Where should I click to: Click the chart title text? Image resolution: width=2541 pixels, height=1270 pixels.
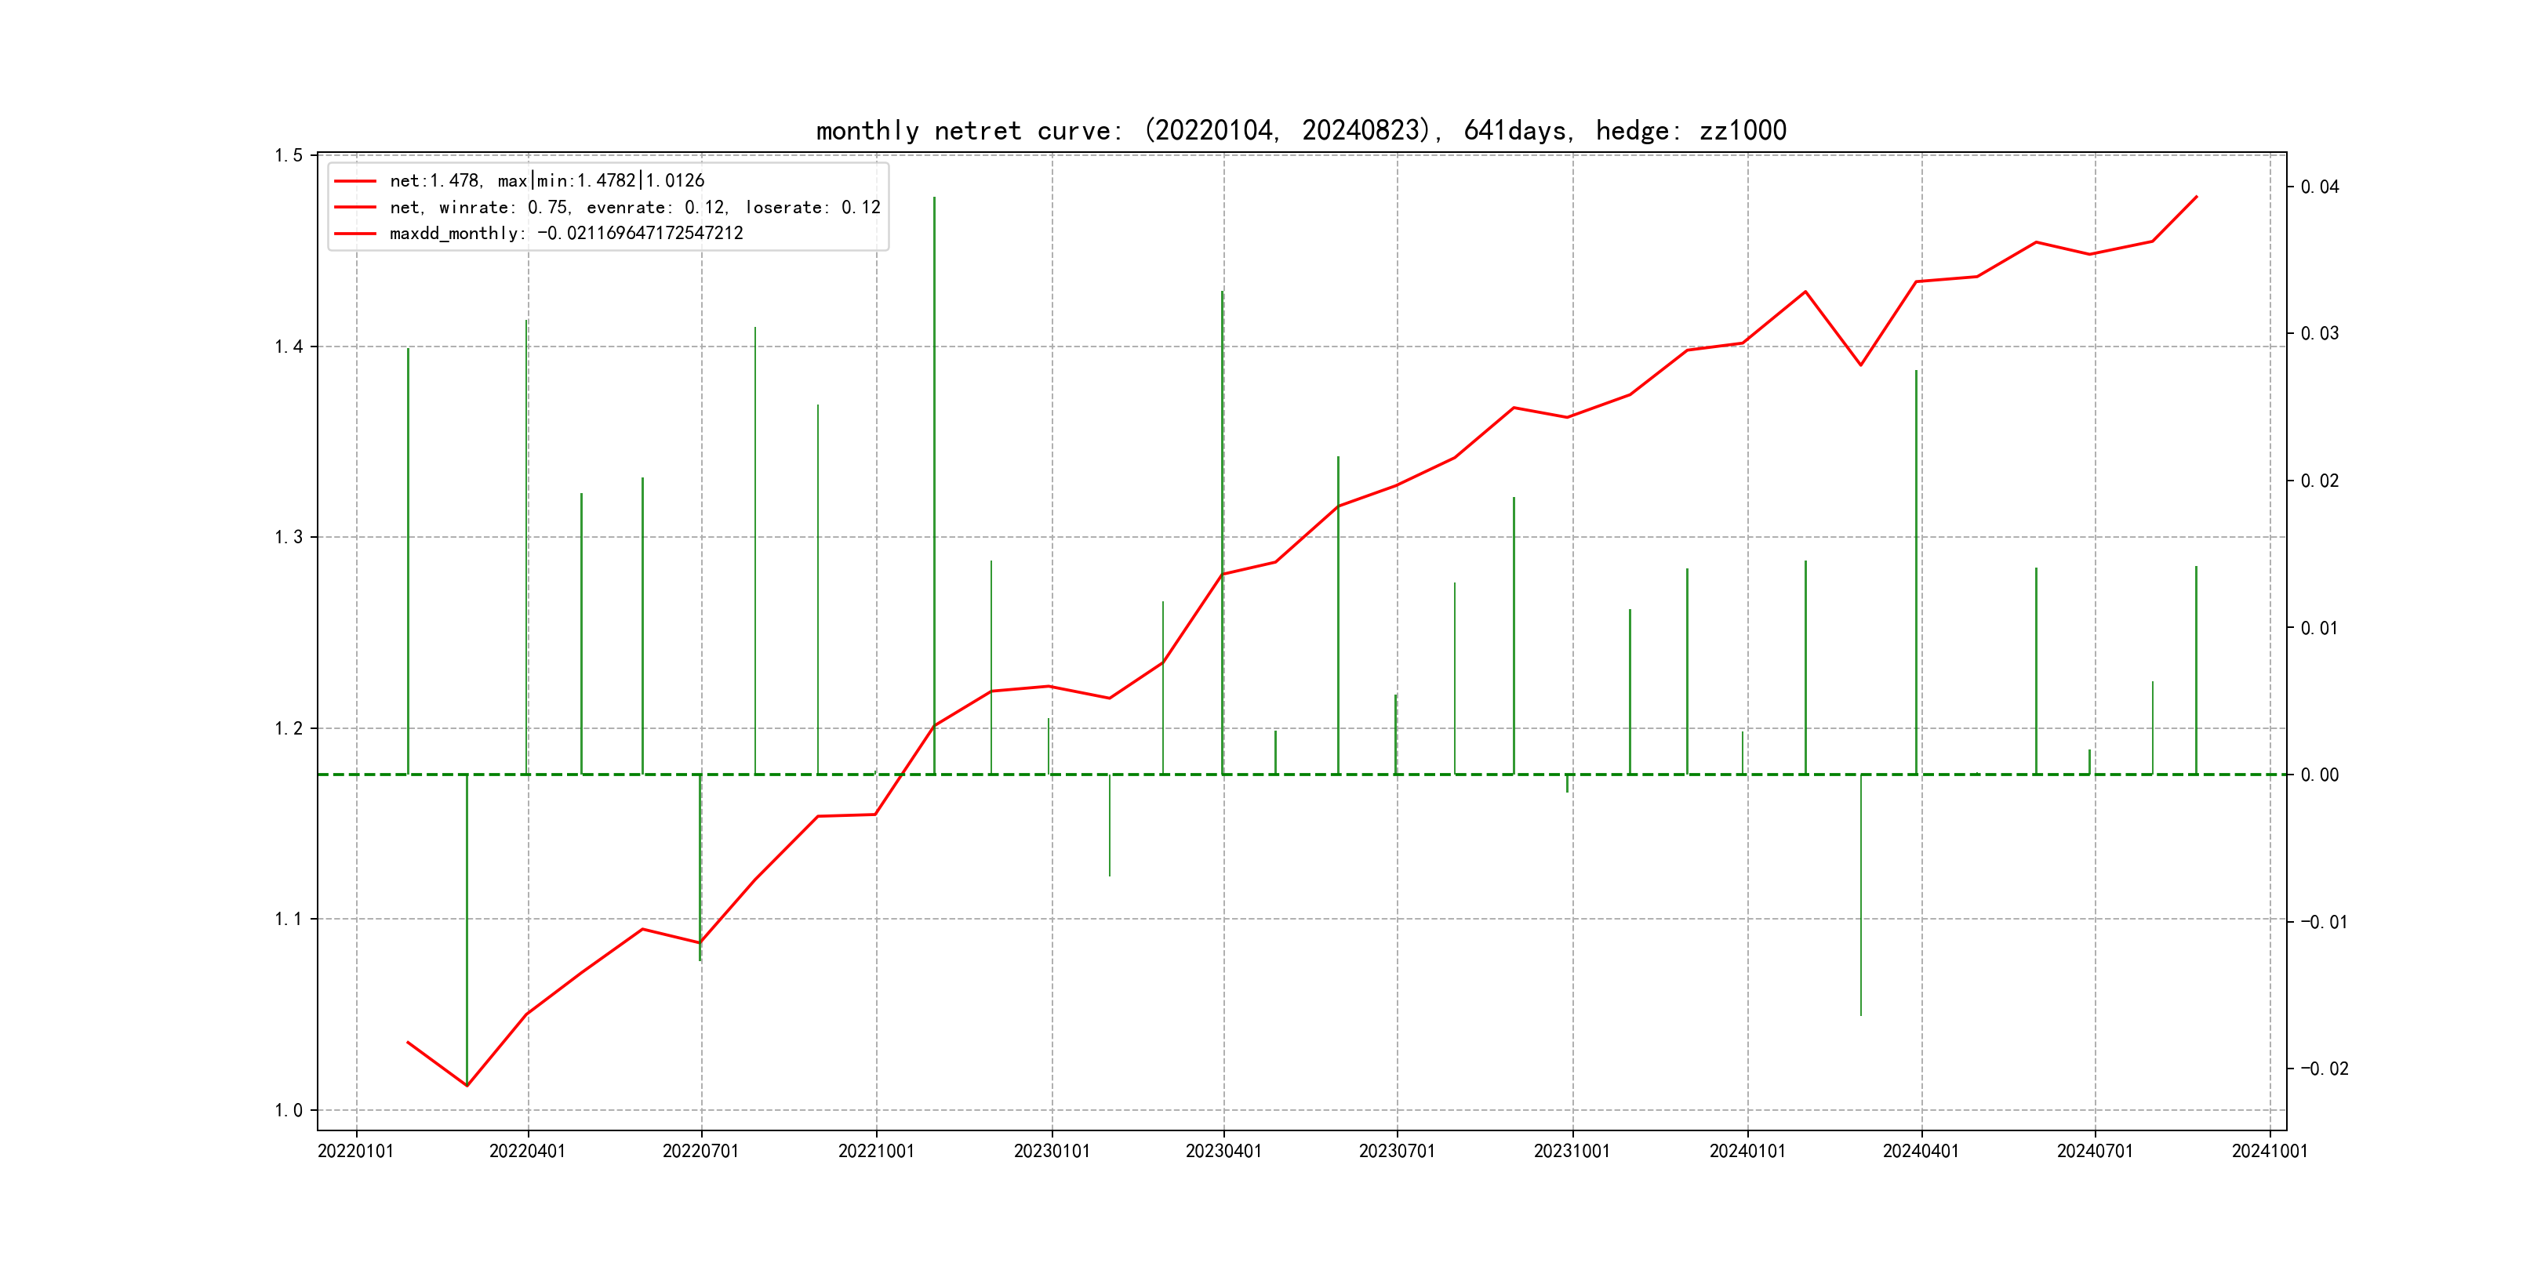coord(1300,130)
